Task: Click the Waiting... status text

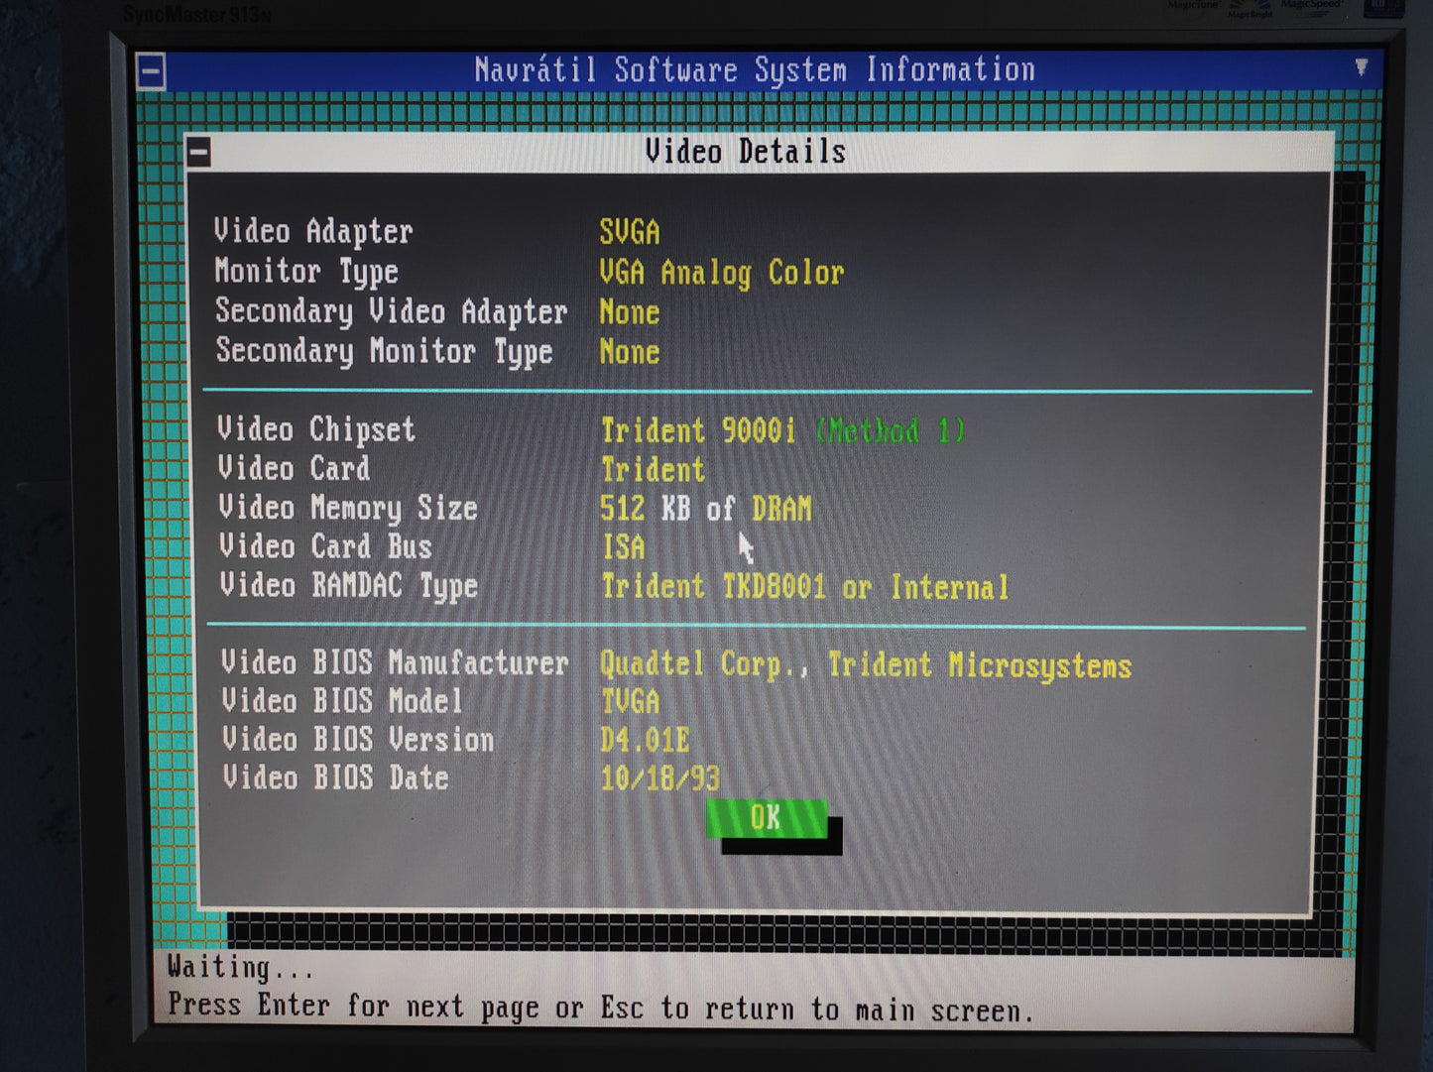Action: 239,967
